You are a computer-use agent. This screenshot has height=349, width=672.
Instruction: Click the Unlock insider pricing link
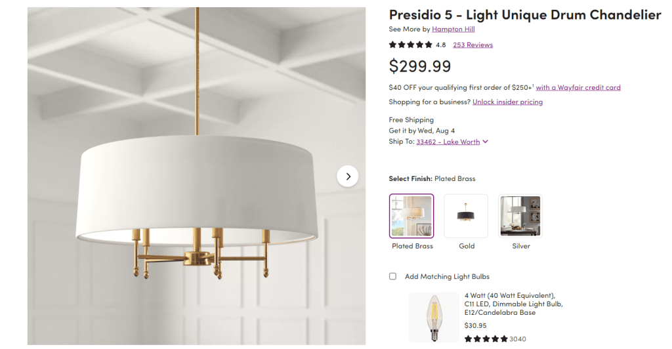pyautogui.click(x=507, y=102)
